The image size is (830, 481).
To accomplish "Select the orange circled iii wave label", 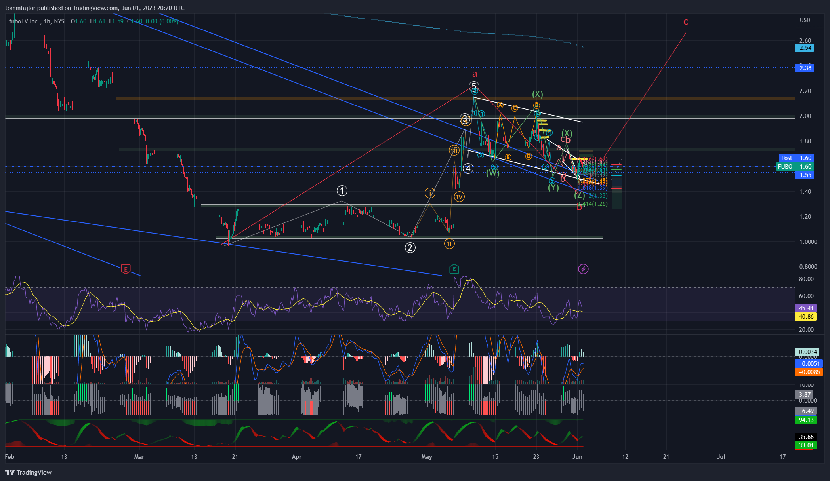I will coord(454,150).
